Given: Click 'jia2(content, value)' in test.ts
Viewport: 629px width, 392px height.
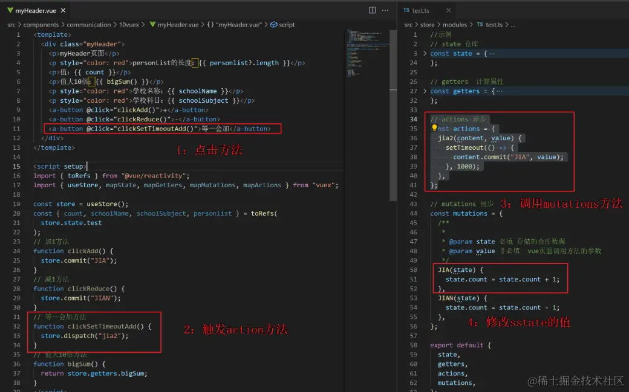Looking at the screenshot, I should (x=476, y=138).
